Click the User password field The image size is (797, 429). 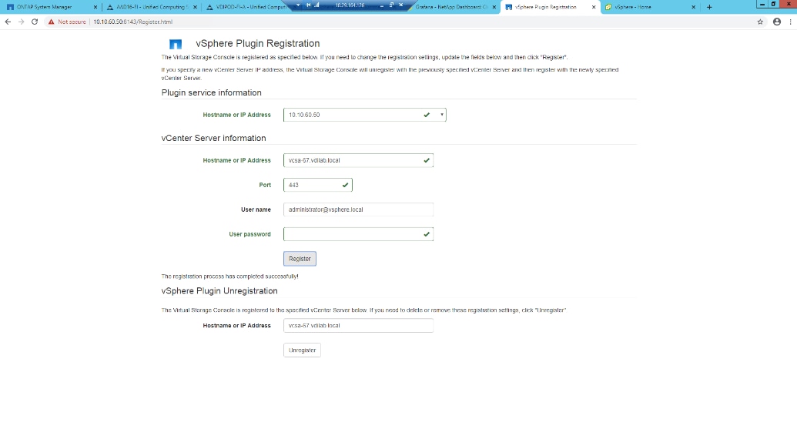(358, 234)
